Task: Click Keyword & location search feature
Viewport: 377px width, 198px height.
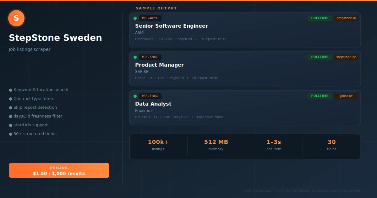Action: point(39,90)
